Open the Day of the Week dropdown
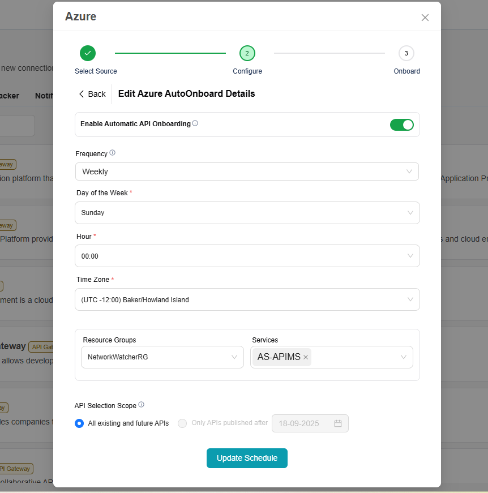Viewport: 488px width, 493px height. (x=247, y=213)
